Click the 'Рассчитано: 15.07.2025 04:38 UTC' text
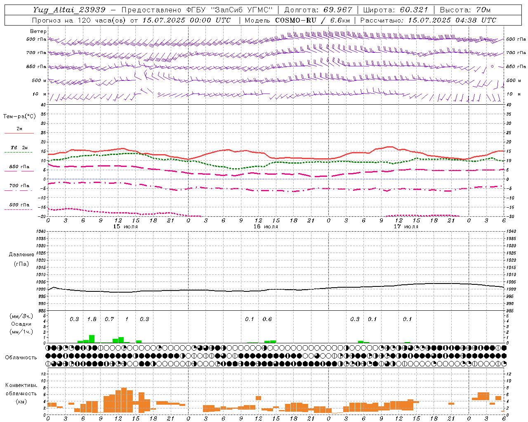This screenshot has width=528, height=422. pyautogui.click(x=428, y=20)
